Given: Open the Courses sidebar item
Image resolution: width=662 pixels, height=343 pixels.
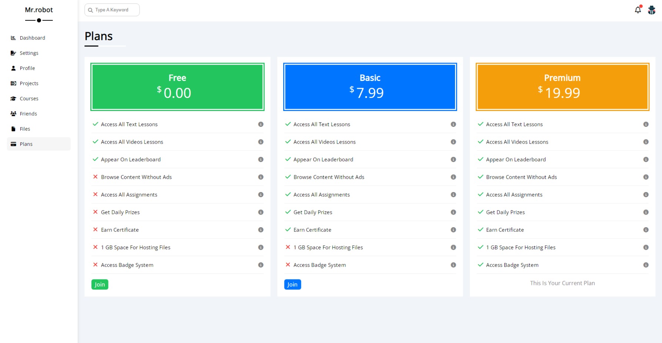Looking at the screenshot, I should [29, 98].
